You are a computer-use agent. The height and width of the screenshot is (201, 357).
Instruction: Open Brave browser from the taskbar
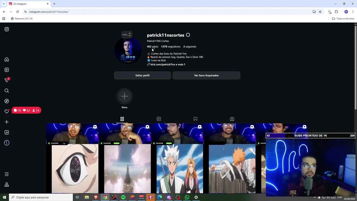coord(96,197)
